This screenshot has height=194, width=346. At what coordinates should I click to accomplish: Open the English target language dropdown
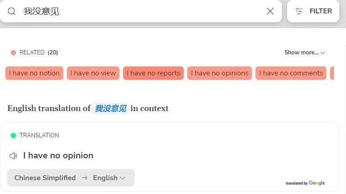[108, 178]
